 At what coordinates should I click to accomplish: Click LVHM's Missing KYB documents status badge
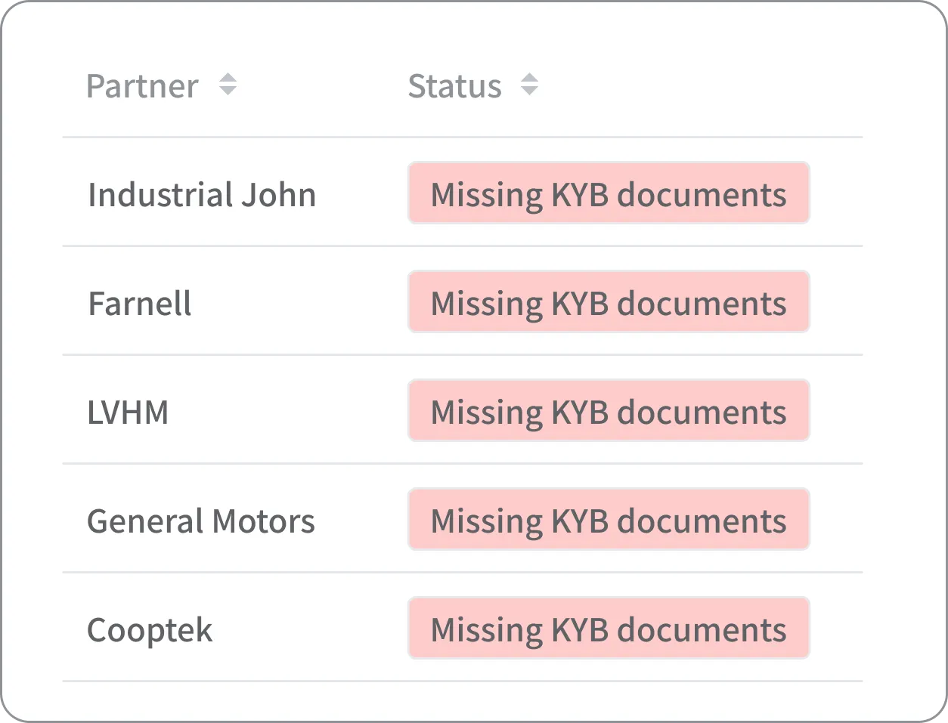tap(609, 411)
